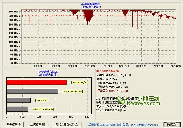Image resolution: width=183 pixels, height=128 pixels.
Task: Click the 平均读取速度 222.9 MB/s line
Action: 113,87
